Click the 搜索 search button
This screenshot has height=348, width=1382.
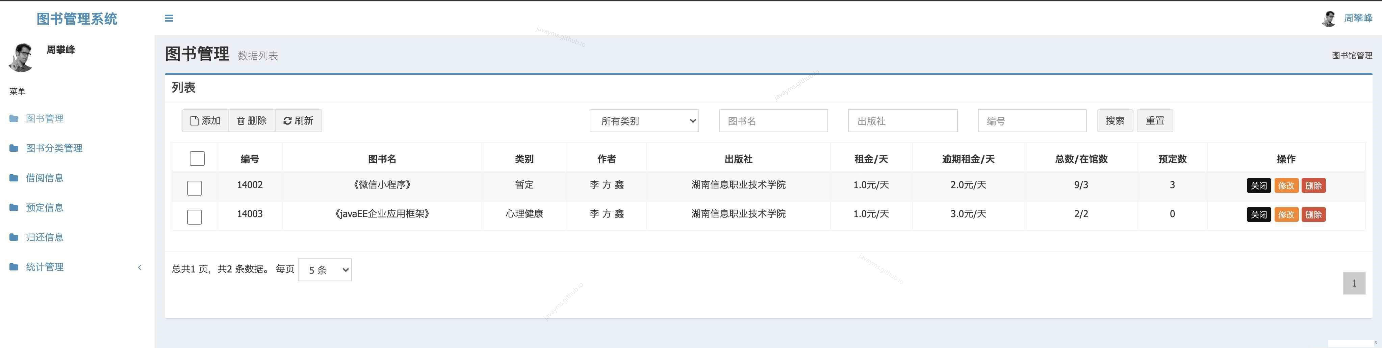click(x=1115, y=120)
